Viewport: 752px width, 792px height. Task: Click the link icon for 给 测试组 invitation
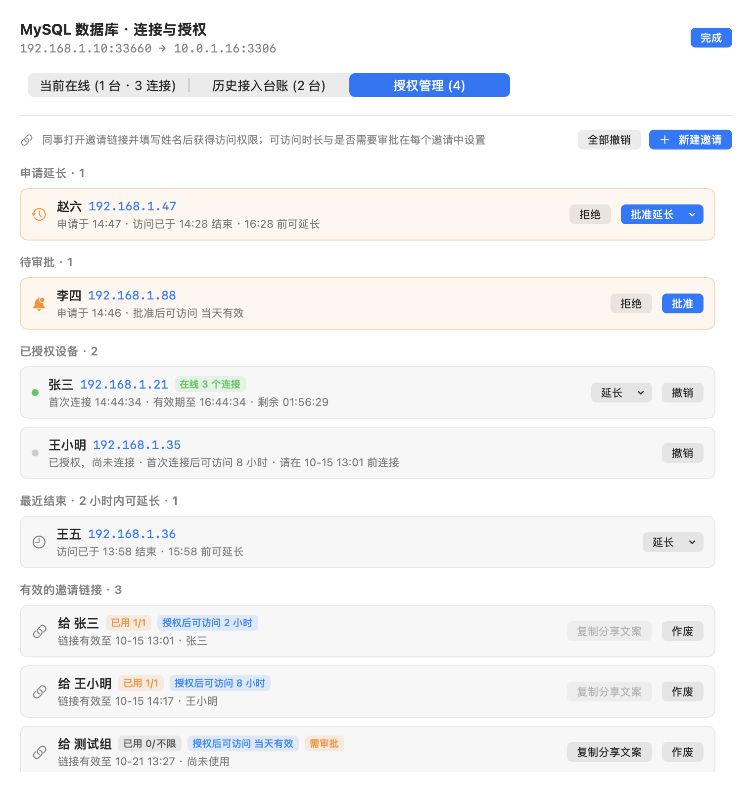(40, 752)
